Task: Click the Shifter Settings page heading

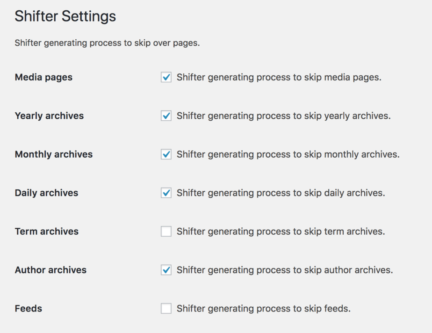Action: 65,16
